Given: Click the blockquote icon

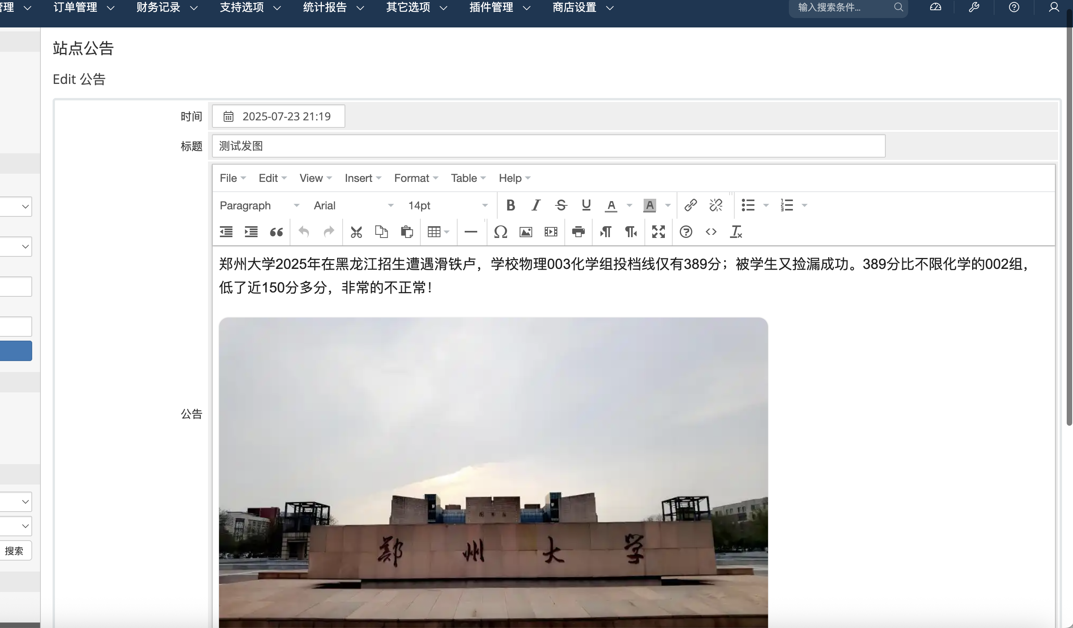Looking at the screenshot, I should pos(276,232).
